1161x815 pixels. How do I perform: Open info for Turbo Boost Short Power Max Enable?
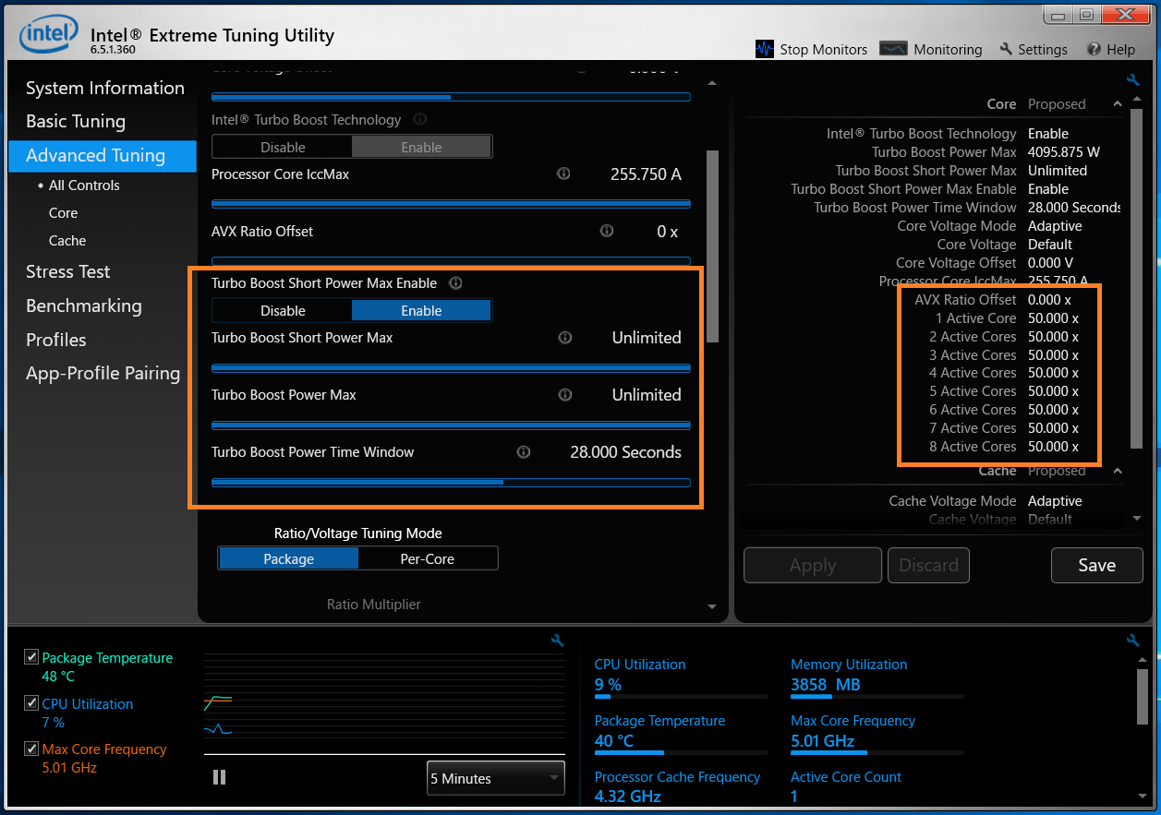tap(455, 283)
